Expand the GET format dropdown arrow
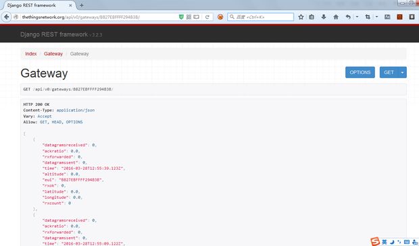This screenshot has width=419, height=246. click(402, 72)
